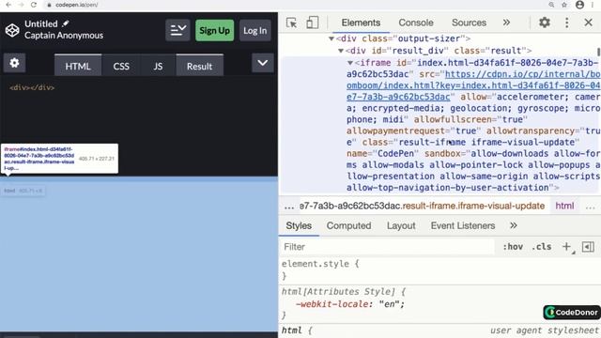Click the browser back arrow
The width and height of the screenshot is (601, 338).
click(8, 5)
